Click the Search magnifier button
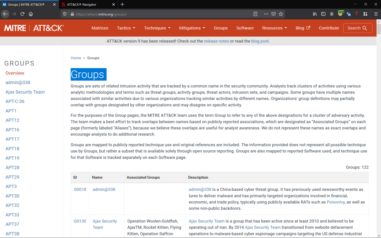381x238 pixels. point(358,28)
